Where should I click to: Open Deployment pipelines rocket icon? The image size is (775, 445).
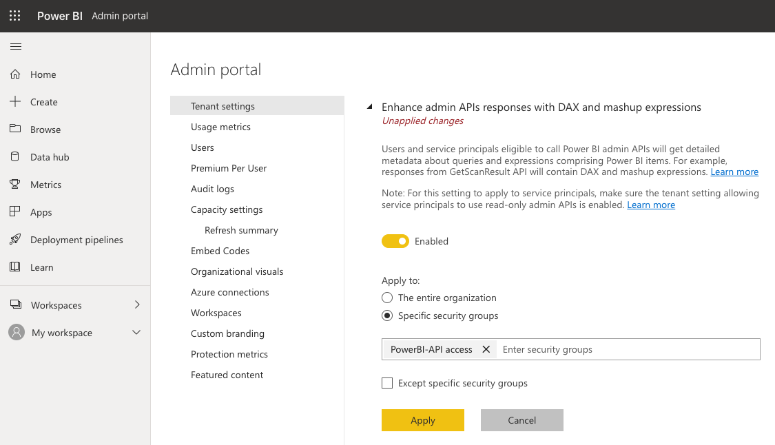tap(15, 240)
